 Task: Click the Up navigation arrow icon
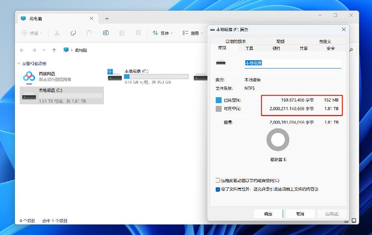pos(54,50)
